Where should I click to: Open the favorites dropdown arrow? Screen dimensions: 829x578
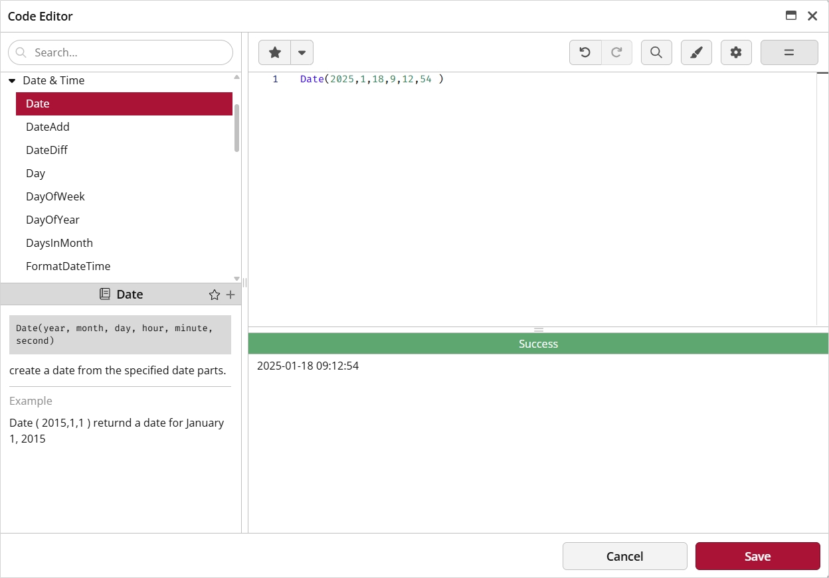(x=302, y=52)
